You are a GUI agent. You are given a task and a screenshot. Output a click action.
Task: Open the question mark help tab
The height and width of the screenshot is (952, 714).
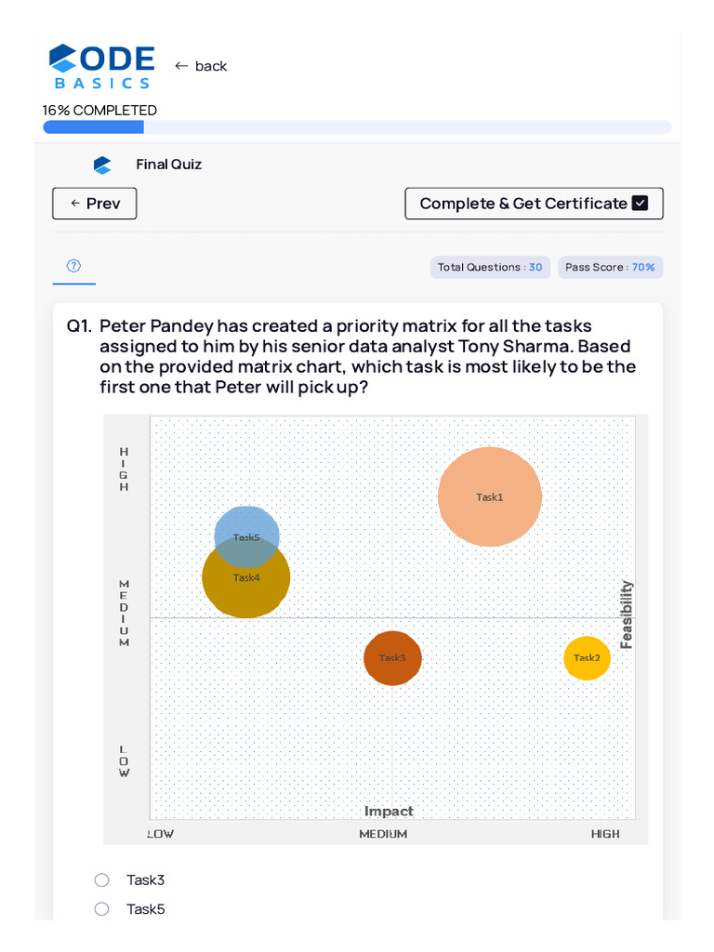tap(73, 267)
